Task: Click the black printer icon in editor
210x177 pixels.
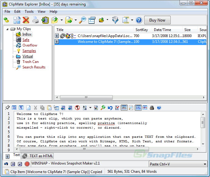Action: (x=152, y=108)
